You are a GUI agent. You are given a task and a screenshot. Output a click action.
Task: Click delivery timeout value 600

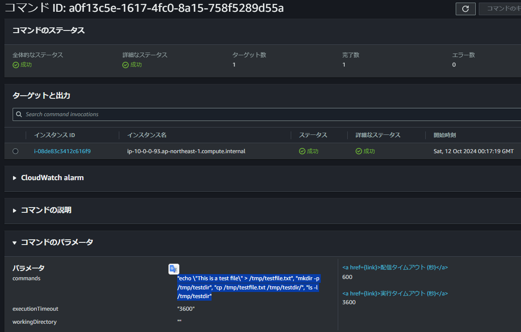click(347, 277)
